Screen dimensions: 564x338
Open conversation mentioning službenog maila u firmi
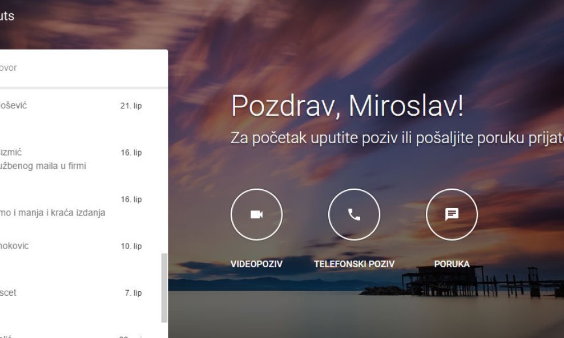pyautogui.click(x=80, y=158)
